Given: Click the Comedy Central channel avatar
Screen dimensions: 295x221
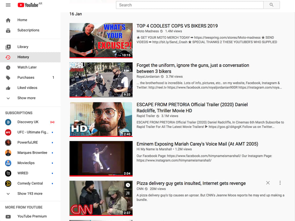Looking at the screenshot, I should click(8, 183).
